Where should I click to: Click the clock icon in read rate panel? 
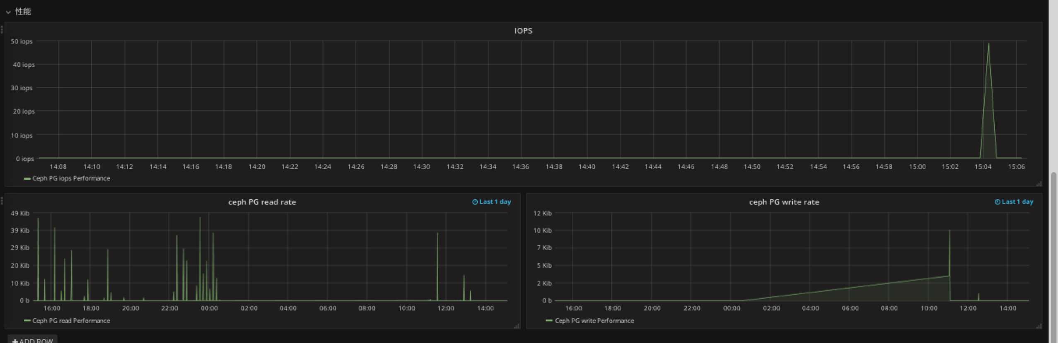[x=475, y=202]
